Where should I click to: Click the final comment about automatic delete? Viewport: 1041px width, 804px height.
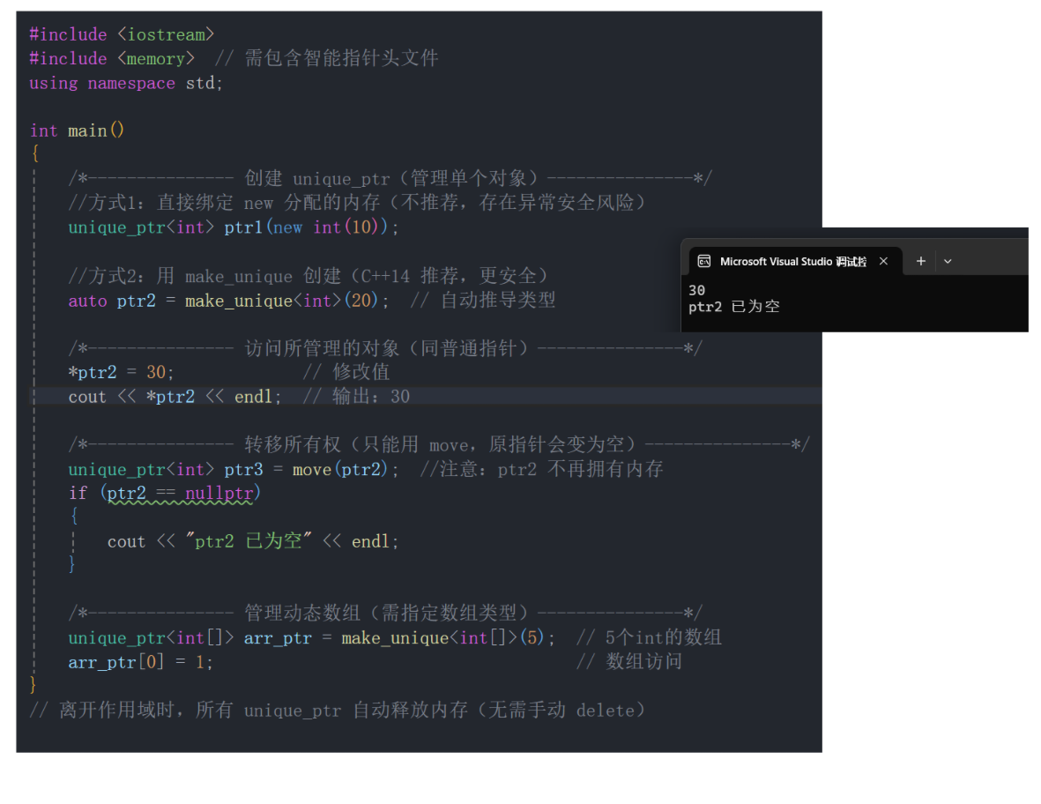338,711
